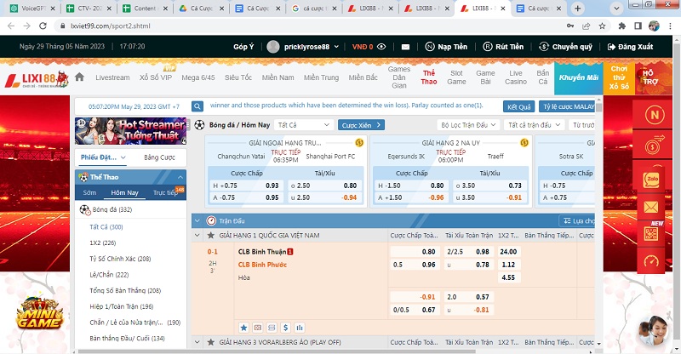The width and height of the screenshot is (681, 354).
Task: Click the coin icon on Changchun Yatai card
Action: coord(359,142)
